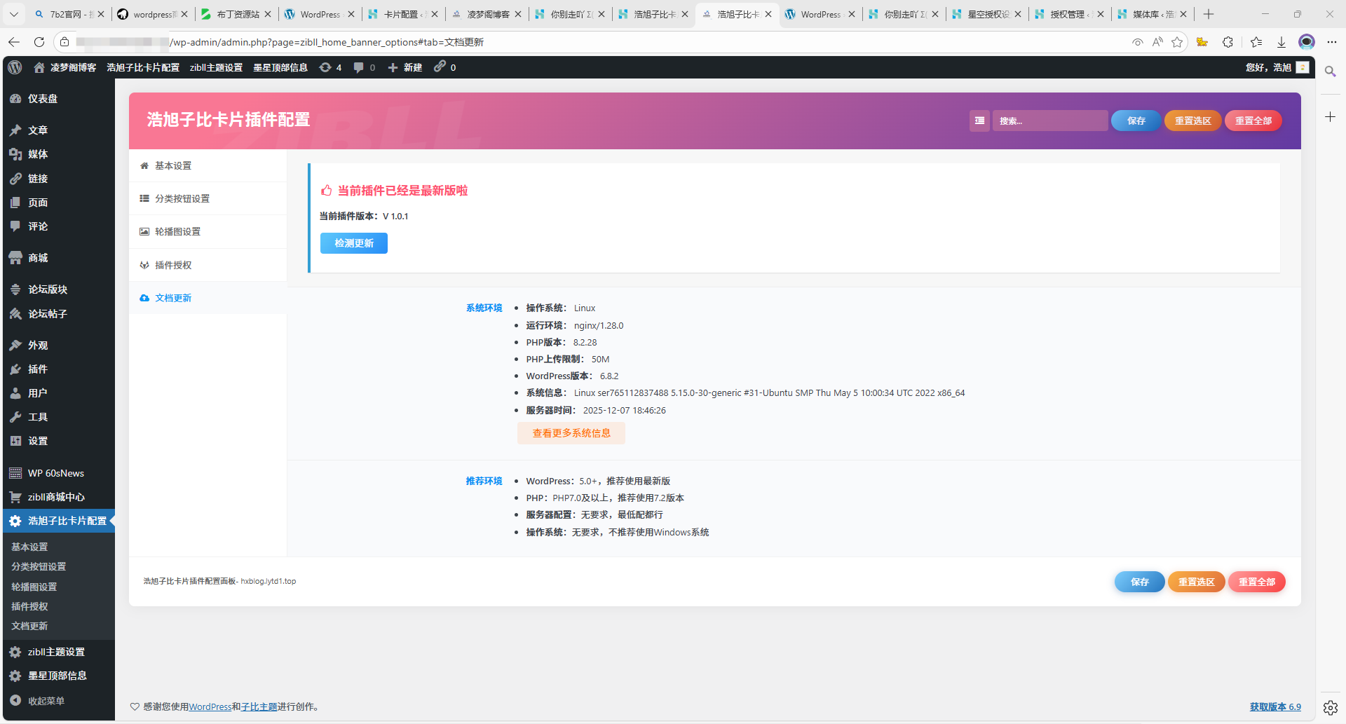Click the browser page refresh icon
The height and width of the screenshot is (724, 1346).
(x=39, y=42)
